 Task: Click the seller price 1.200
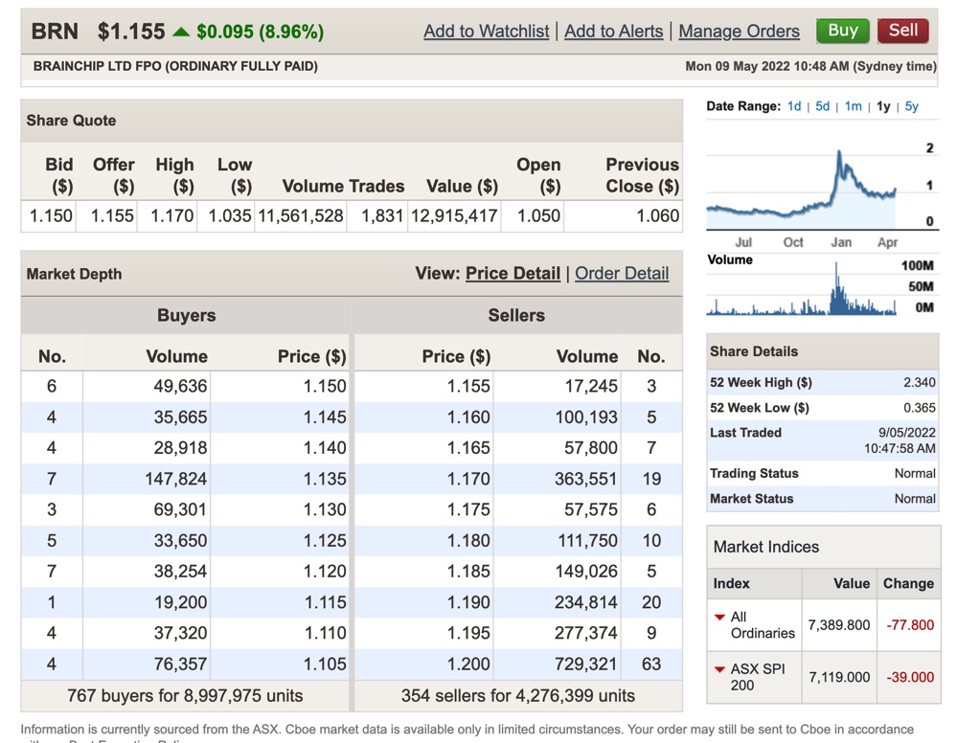(x=468, y=664)
